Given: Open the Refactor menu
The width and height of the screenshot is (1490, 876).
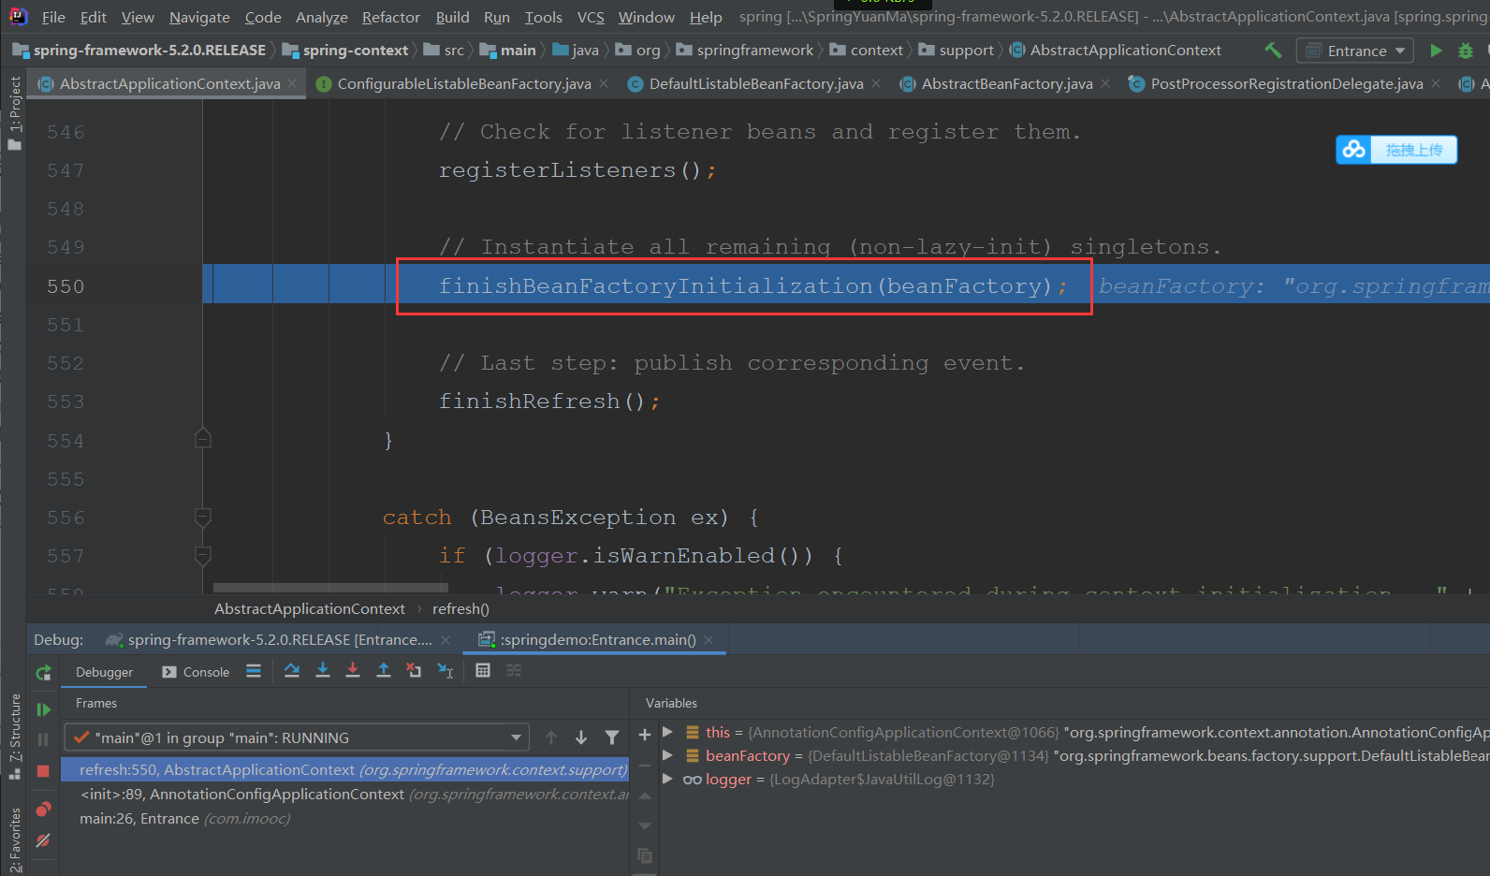Looking at the screenshot, I should tap(391, 17).
